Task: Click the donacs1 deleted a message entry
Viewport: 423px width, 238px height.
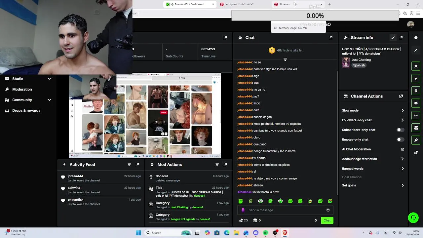Action: pyautogui.click(x=189, y=178)
